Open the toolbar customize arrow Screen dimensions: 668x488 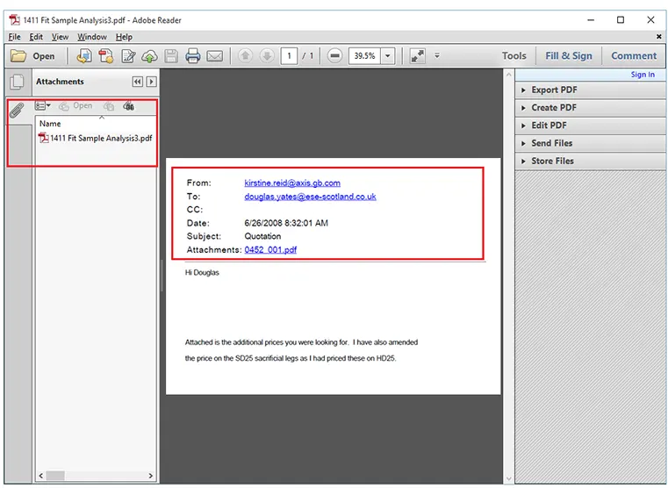(436, 56)
